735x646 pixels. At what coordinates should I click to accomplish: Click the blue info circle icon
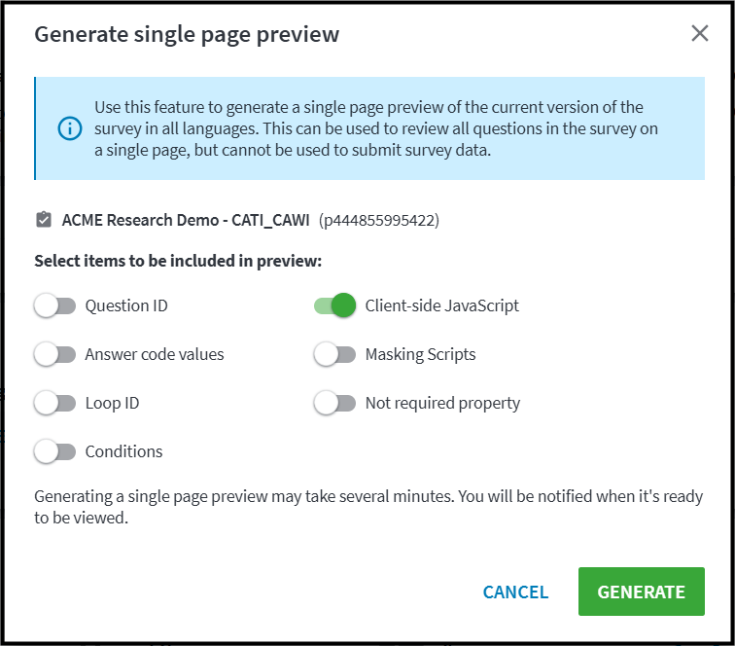(x=70, y=128)
